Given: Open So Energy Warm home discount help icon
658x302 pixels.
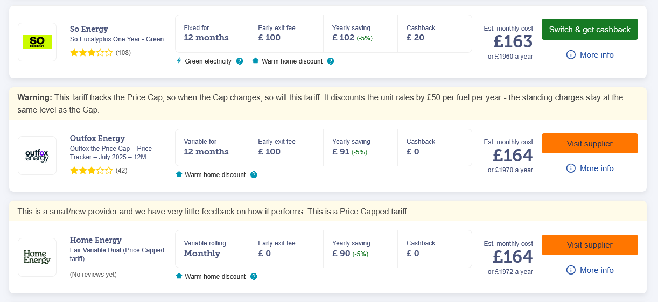Looking at the screenshot, I should tap(331, 61).
